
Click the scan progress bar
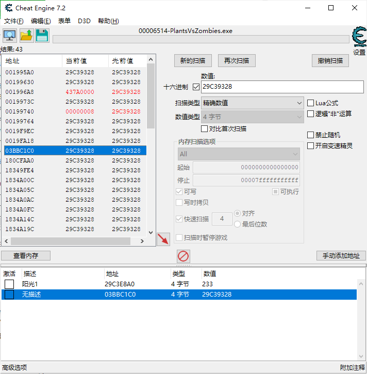click(201, 39)
